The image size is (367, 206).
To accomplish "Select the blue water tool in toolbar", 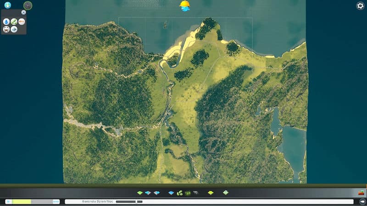I will (x=171, y=193).
